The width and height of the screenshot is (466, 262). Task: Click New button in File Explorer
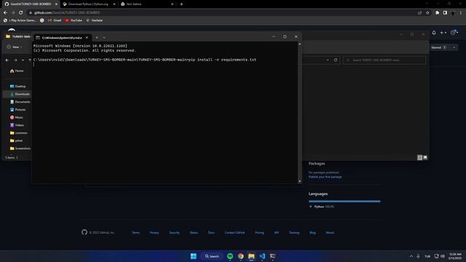15,47
